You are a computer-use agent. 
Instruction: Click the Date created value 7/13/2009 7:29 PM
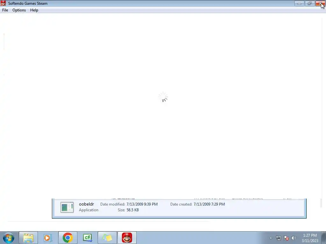point(209,204)
